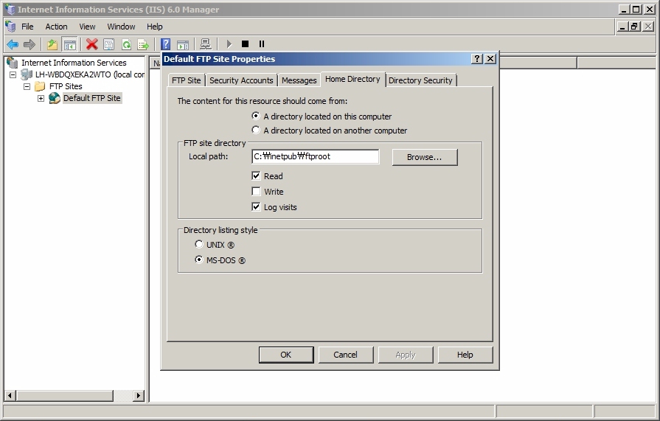Open the File menu
The width and height of the screenshot is (660, 421).
pyautogui.click(x=27, y=27)
